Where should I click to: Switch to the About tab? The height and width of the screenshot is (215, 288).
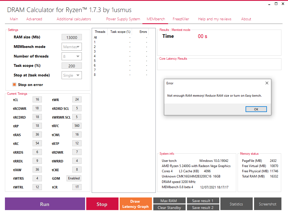(x=246, y=19)
